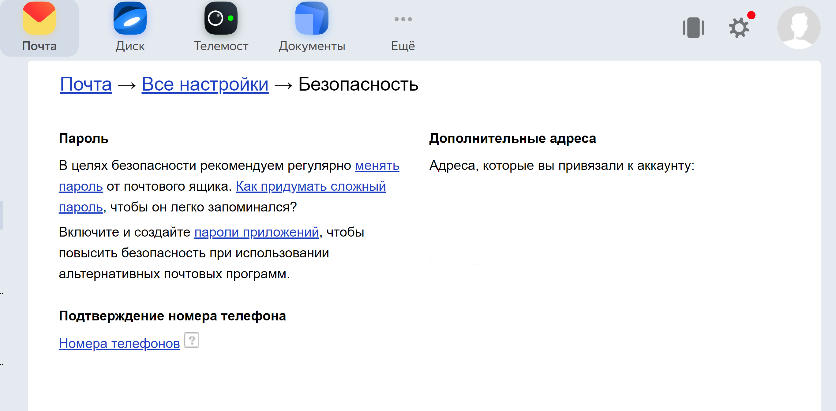
Task: Click Подтверждение номера телефона heading
Action: (172, 316)
